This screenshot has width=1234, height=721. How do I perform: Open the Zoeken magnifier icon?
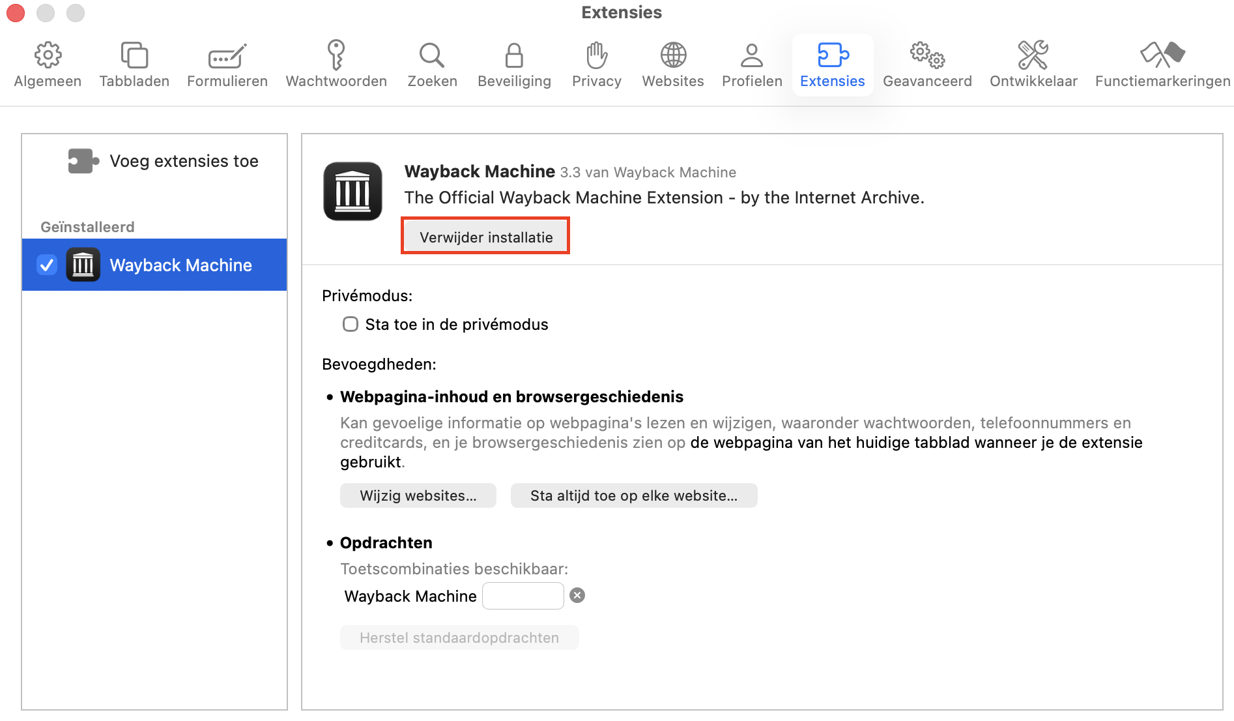click(431, 55)
